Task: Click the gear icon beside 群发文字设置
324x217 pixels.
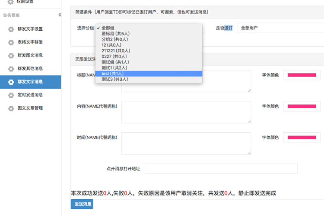Action: [11, 29]
